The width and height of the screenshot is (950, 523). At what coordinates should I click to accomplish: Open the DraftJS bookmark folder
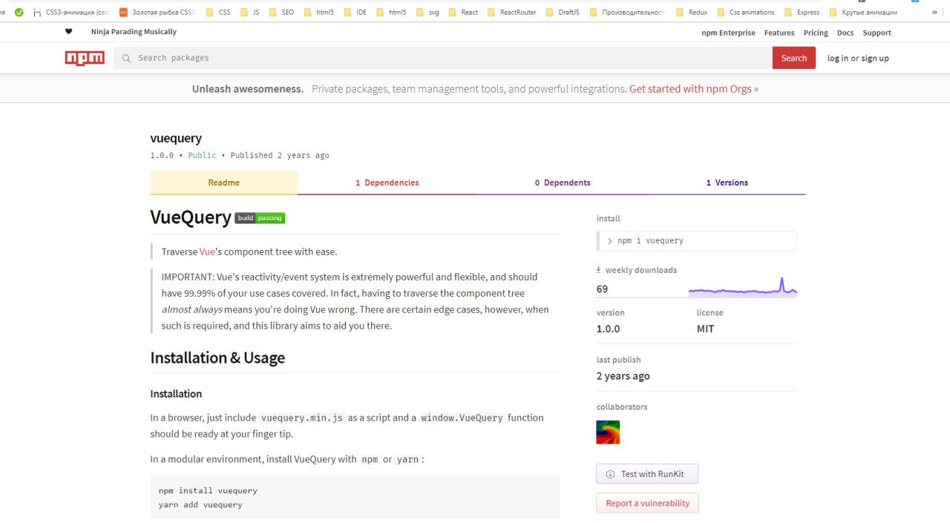(562, 12)
